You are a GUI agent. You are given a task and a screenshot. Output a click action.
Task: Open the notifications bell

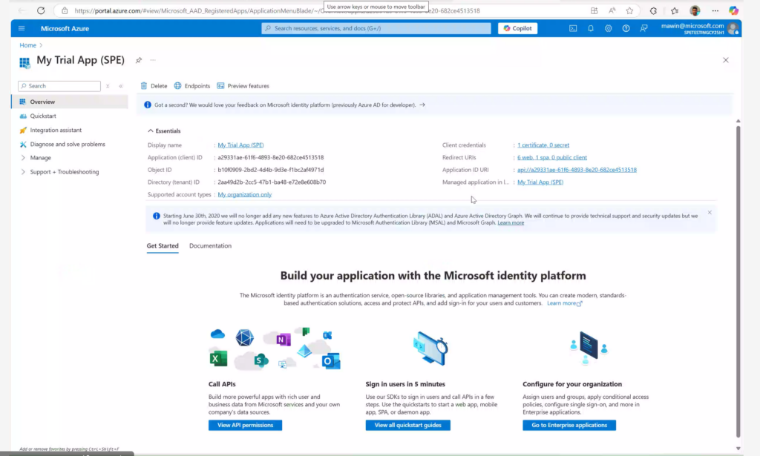590,29
